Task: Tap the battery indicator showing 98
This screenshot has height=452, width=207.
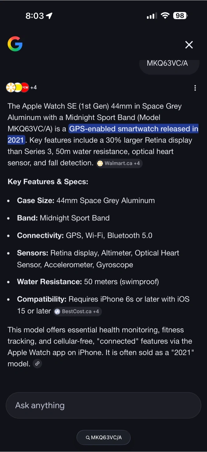Action: click(180, 16)
